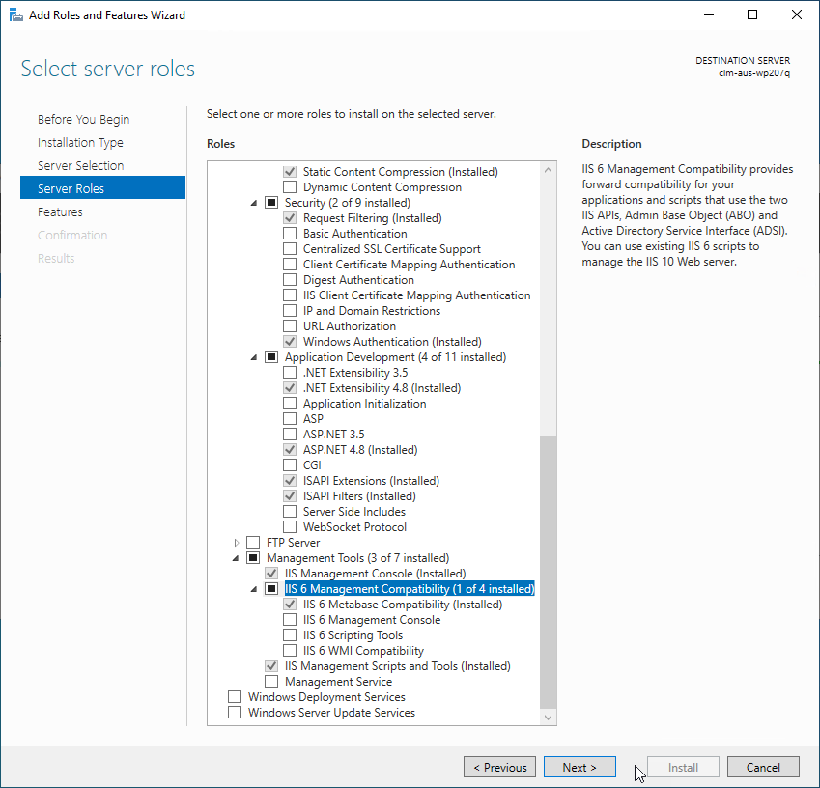Click the wizard app icon in the title bar
The width and height of the screenshot is (820, 788).
point(16,15)
